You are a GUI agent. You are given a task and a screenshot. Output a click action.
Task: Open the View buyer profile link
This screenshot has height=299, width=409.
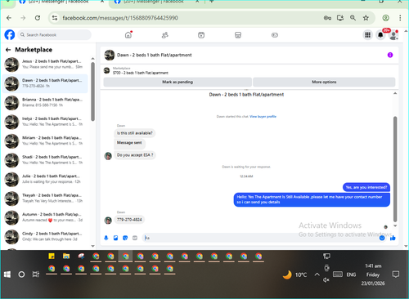tap(263, 117)
